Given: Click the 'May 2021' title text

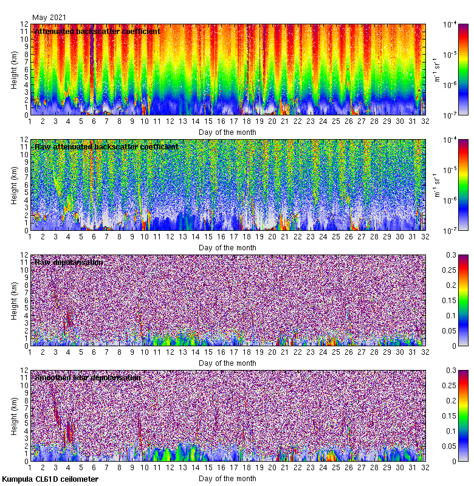Looking at the screenshot, I should pos(49,18).
